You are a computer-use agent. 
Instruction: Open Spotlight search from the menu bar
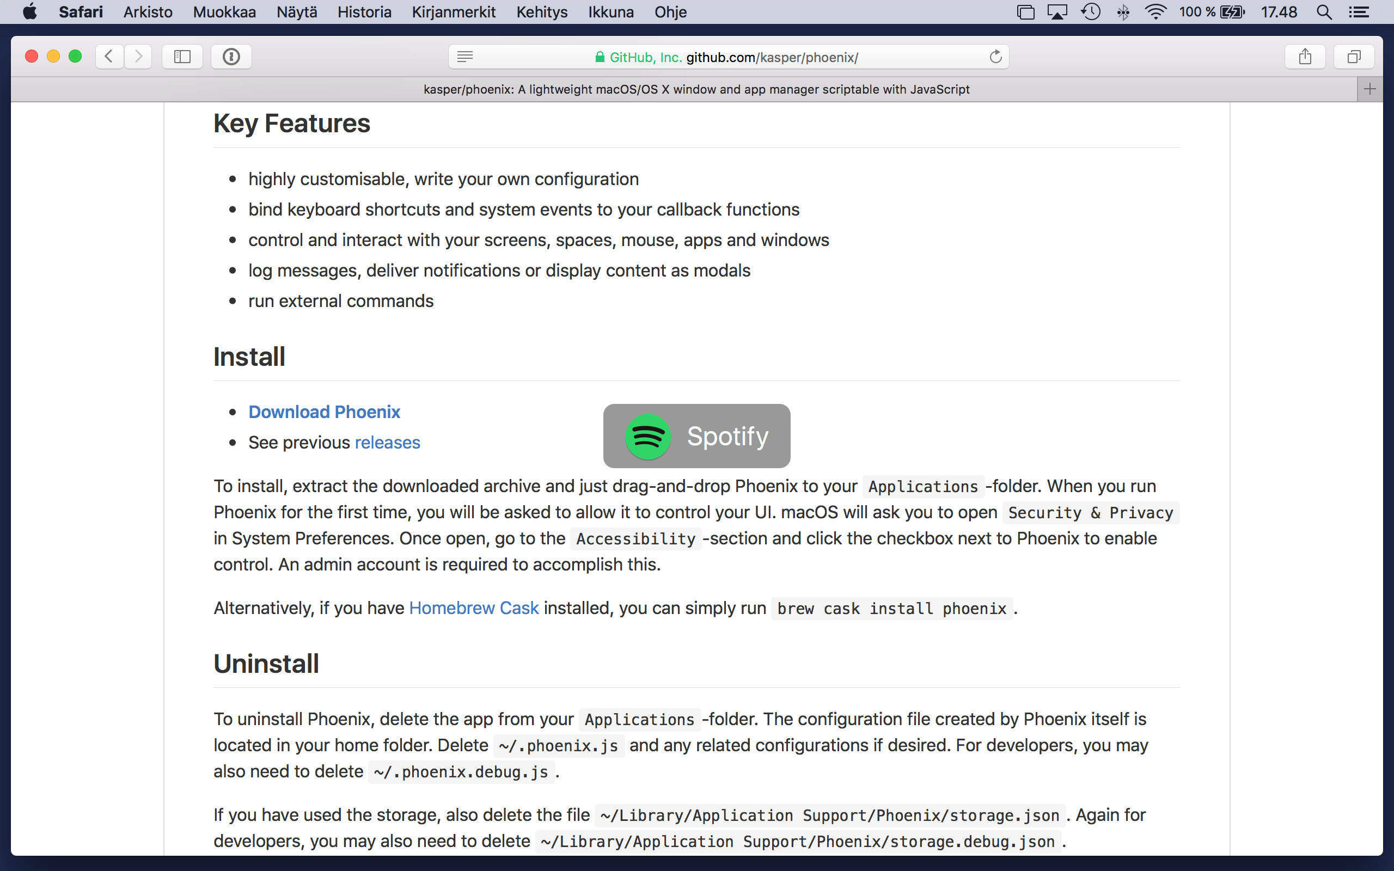pos(1324,11)
